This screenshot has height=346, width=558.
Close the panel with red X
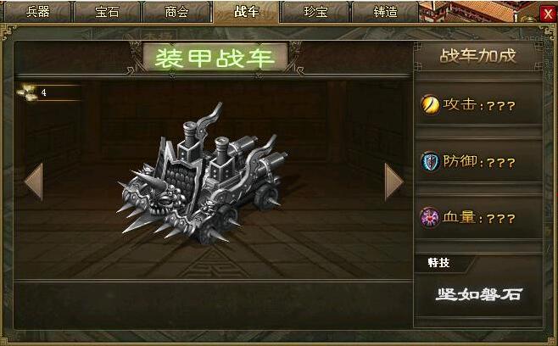[x=548, y=14]
